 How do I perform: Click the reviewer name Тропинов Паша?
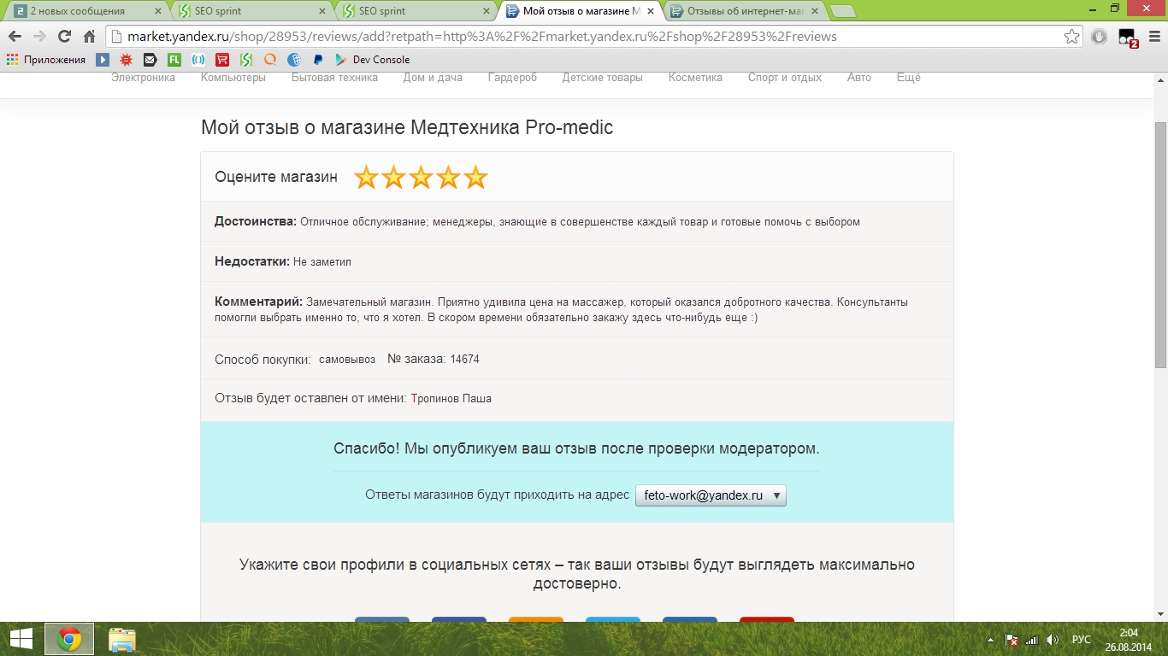tap(451, 399)
